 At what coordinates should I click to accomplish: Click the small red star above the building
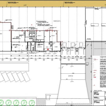tap(32, 25)
